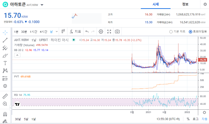Redo the chart action

click(x=93, y=32)
